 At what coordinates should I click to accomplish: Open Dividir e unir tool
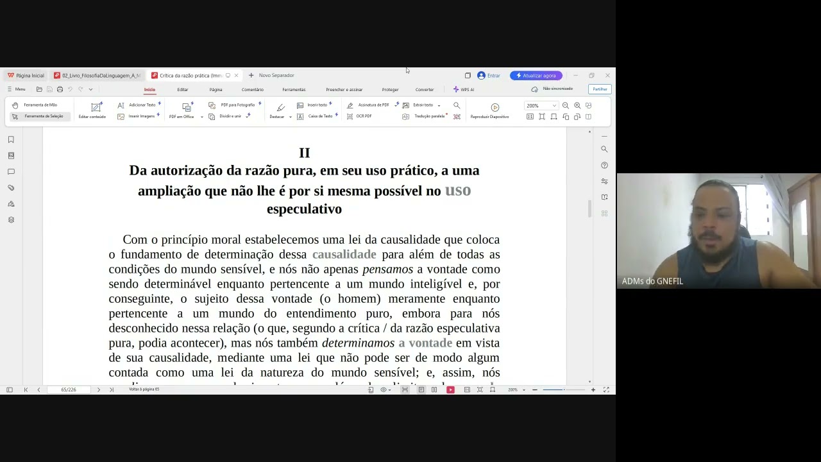tap(230, 116)
